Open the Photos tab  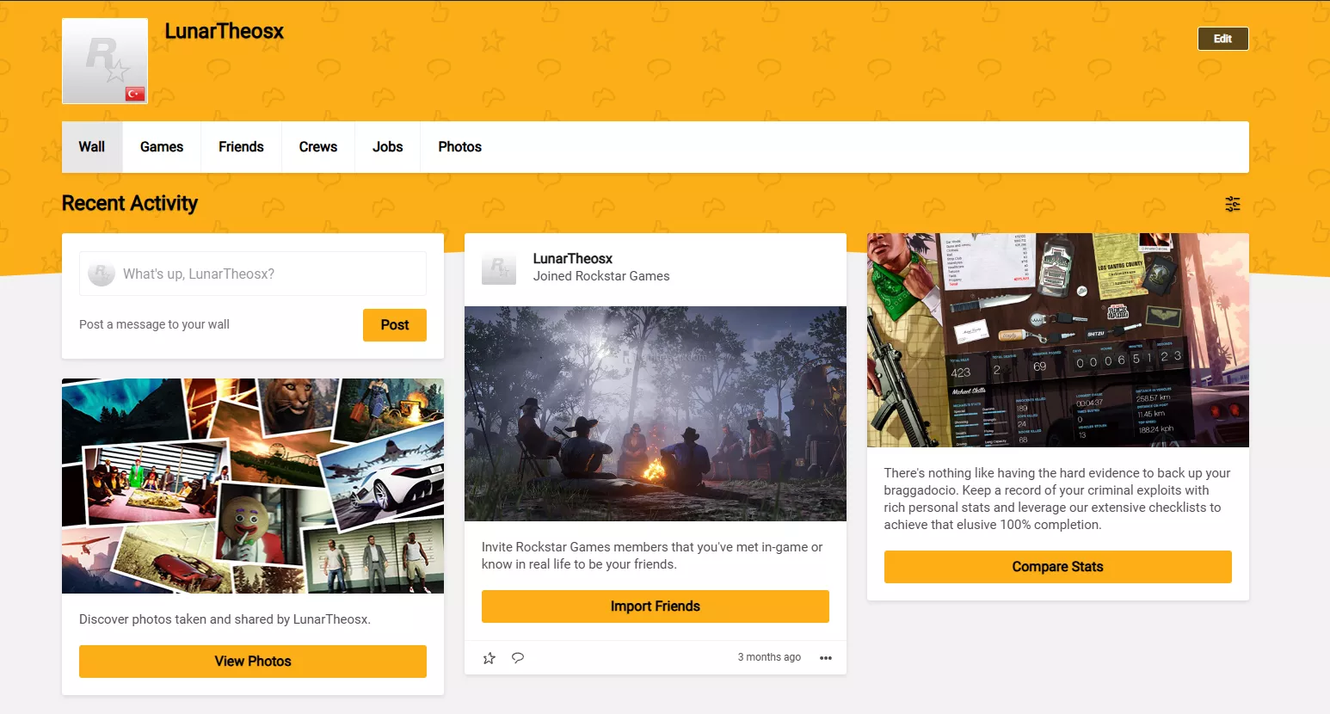459,147
